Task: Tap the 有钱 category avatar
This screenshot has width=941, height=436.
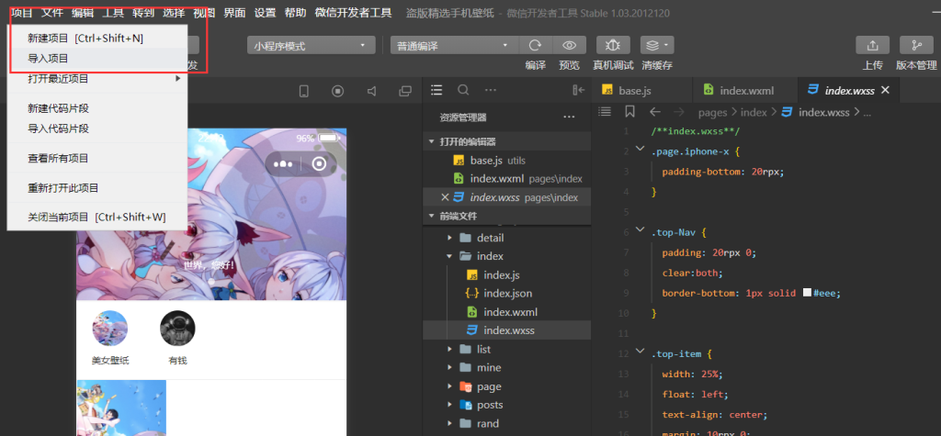Action: pyautogui.click(x=177, y=328)
